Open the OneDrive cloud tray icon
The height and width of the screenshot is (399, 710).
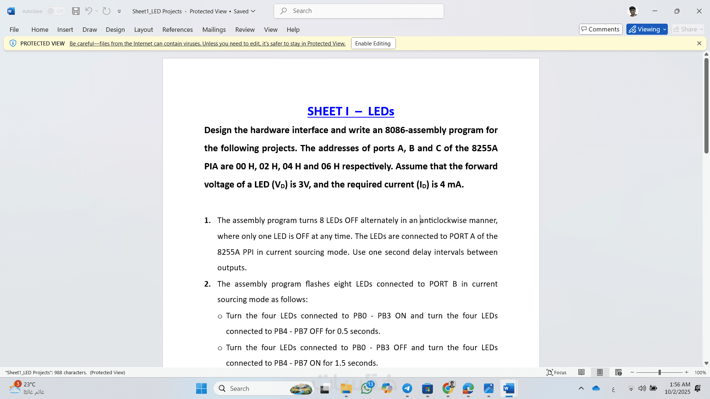tap(596, 388)
